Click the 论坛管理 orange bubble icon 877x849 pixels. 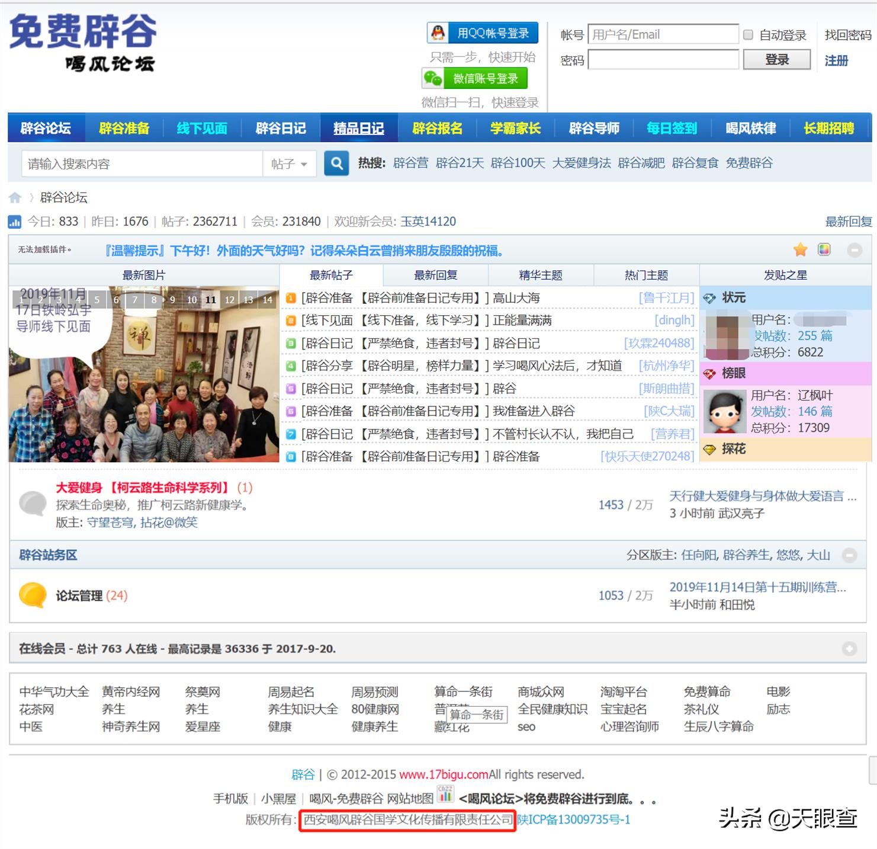33,595
